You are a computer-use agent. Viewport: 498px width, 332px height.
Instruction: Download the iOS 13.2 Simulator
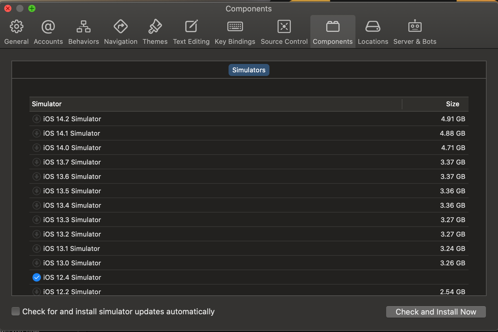(37, 234)
